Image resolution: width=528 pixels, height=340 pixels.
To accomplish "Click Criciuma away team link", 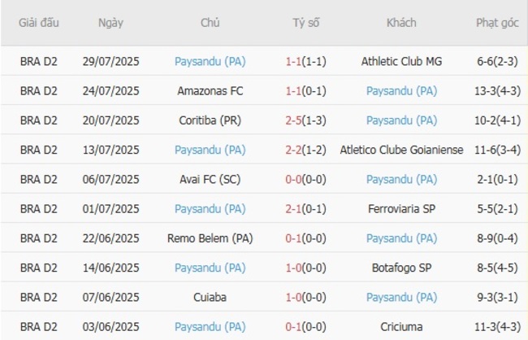I will 402,327.
